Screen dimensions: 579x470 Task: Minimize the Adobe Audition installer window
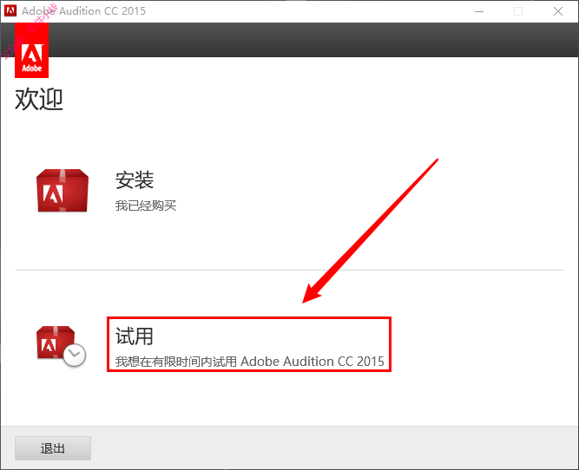tap(479, 11)
